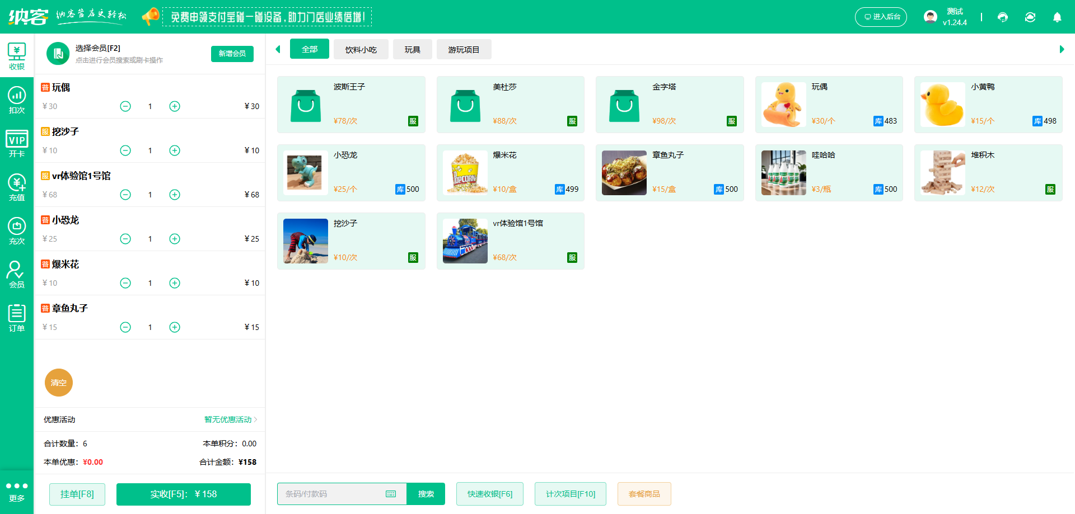The height and width of the screenshot is (514, 1075).
Task: Select the 游玩项目 category tab
Action: coord(464,49)
